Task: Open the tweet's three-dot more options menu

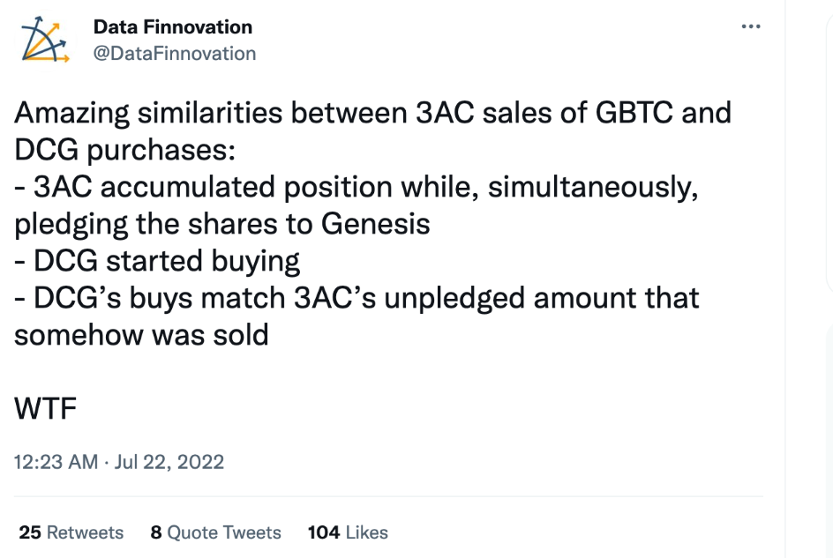Action: click(751, 26)
